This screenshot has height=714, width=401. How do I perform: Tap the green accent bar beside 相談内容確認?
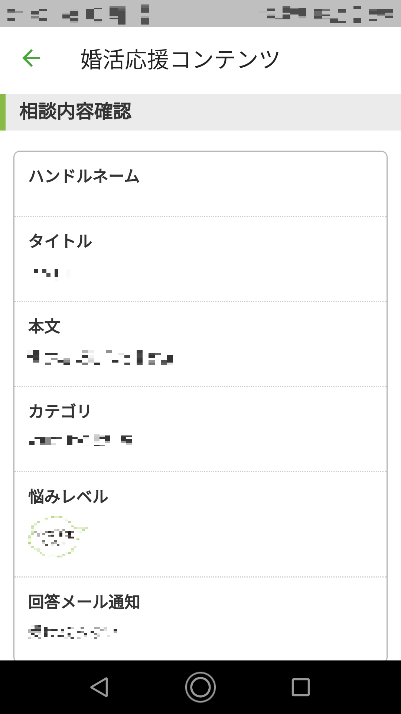pos(3,112)
